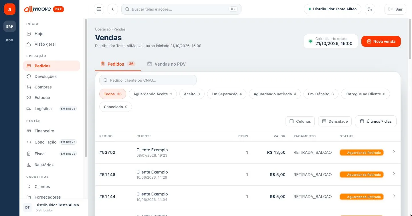Screen dimensions: 412x216
Task: Open the hamburger menu toggle
Action: tap(99, 9)
